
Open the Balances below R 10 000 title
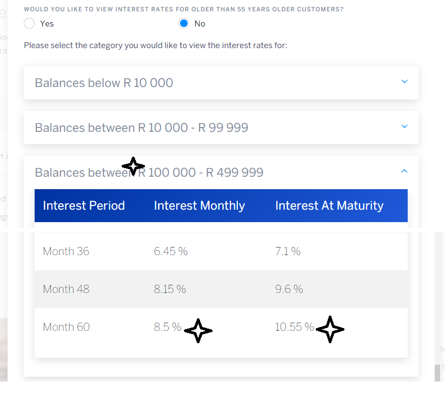pos(104,83)
